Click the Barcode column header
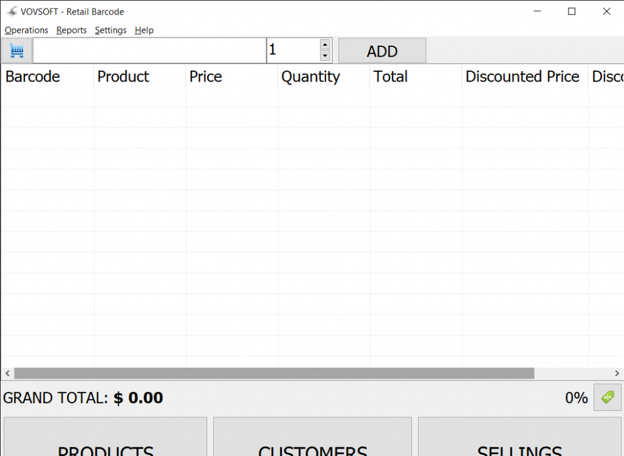624x456 pixels. pos(48,76)
